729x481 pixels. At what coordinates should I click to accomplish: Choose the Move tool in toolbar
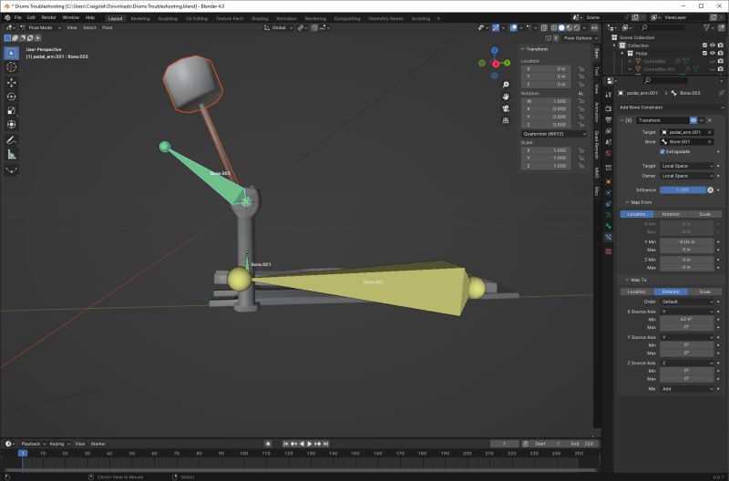point(12,82)
